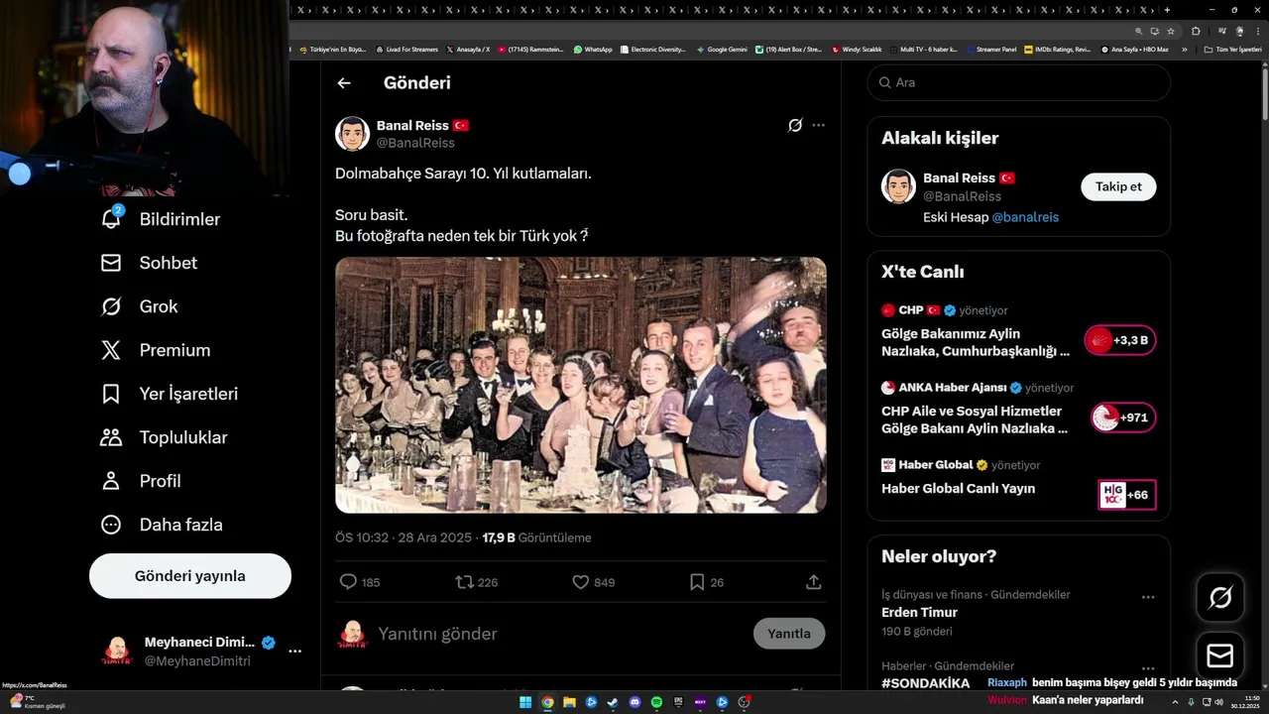Open the post's three-dot more menu

818,125
